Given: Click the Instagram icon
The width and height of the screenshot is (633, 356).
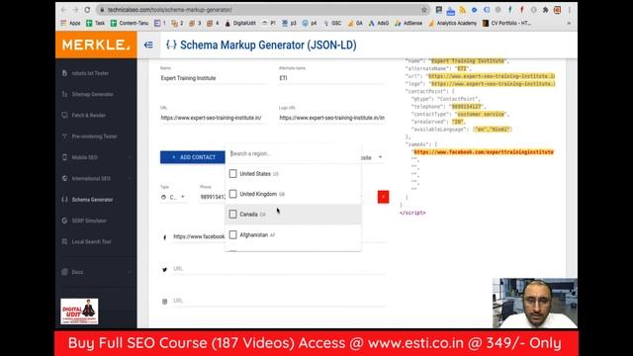Looking at the screenshot, I should (164, 302).
